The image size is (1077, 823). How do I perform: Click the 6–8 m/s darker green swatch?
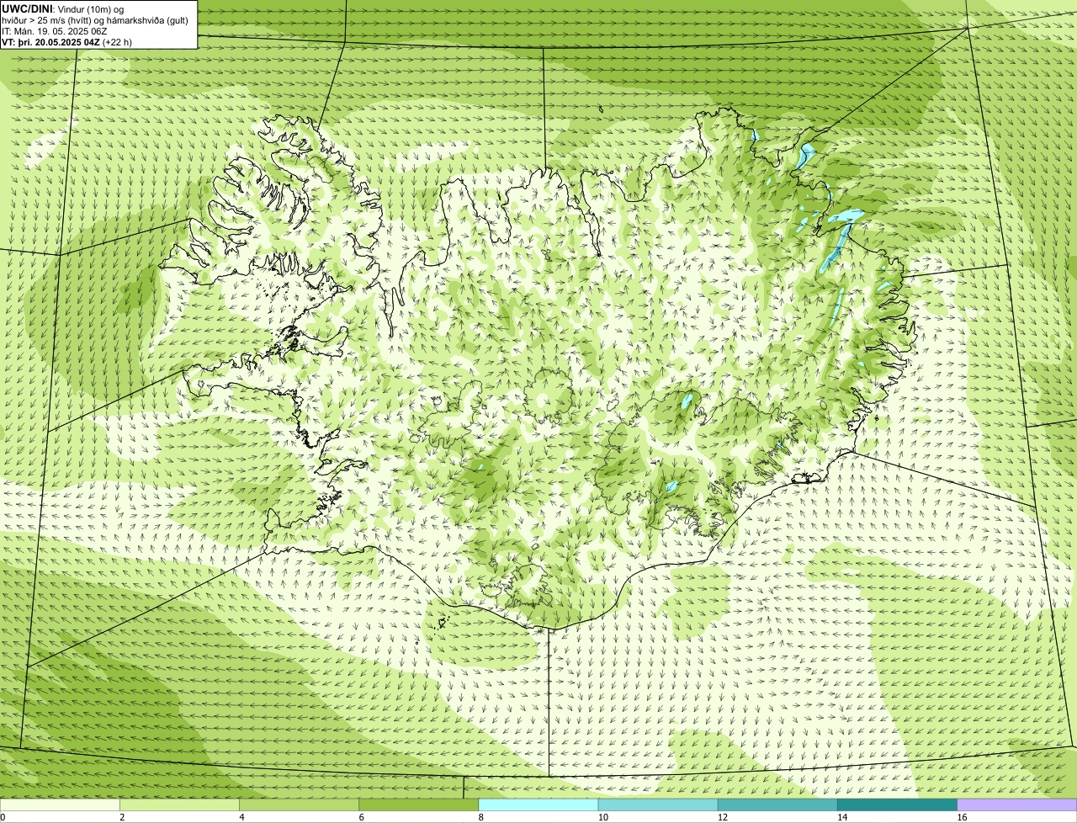point(418,804)
